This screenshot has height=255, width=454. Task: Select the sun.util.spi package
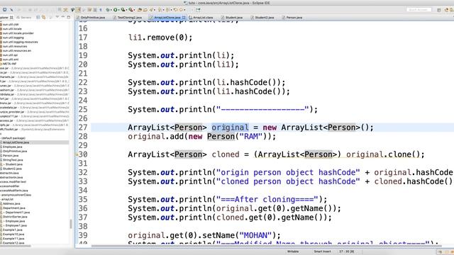(x=11, y=55)
